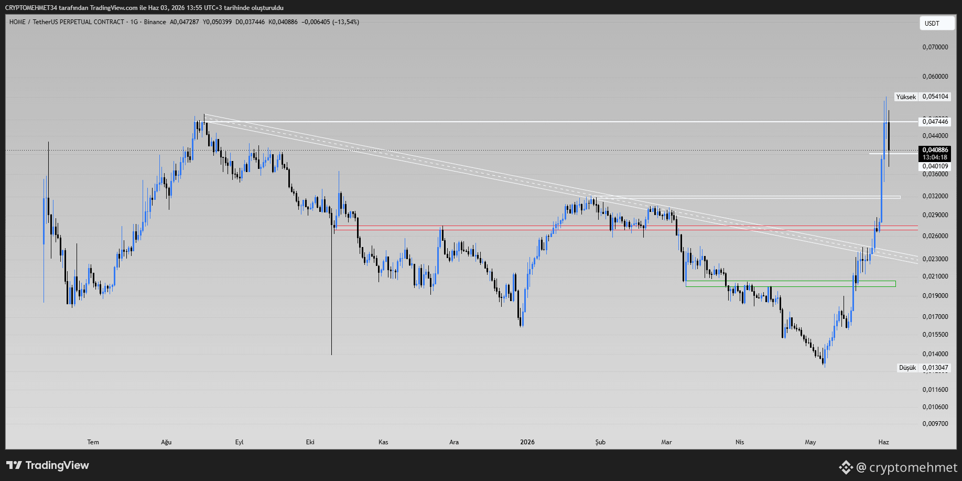This screenshot has height=481, width=962.
Task: Select the Yüksek high price label
Action: coord(906,97)
